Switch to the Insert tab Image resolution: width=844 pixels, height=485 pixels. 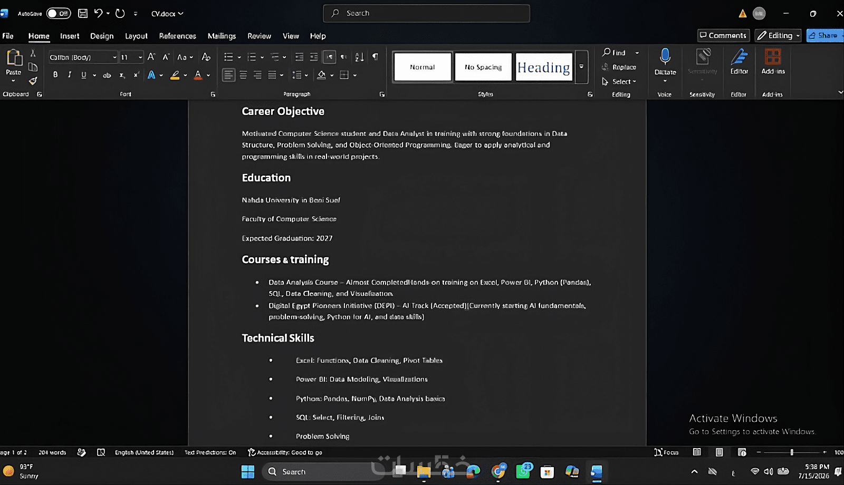[70, 36]
